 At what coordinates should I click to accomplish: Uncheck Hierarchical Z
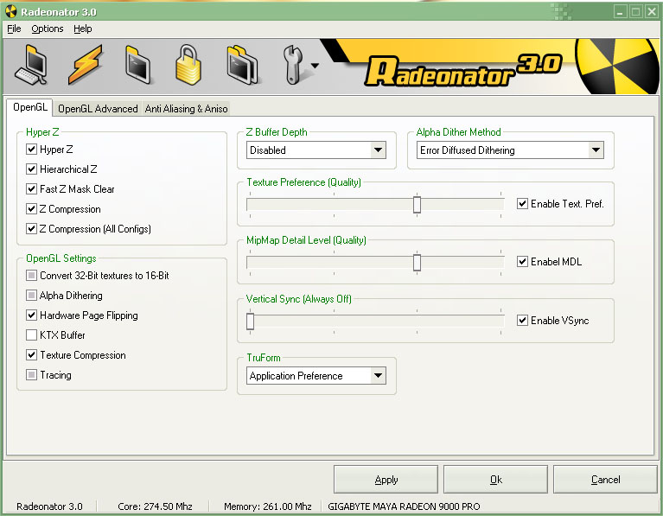(x=31, y=169)
